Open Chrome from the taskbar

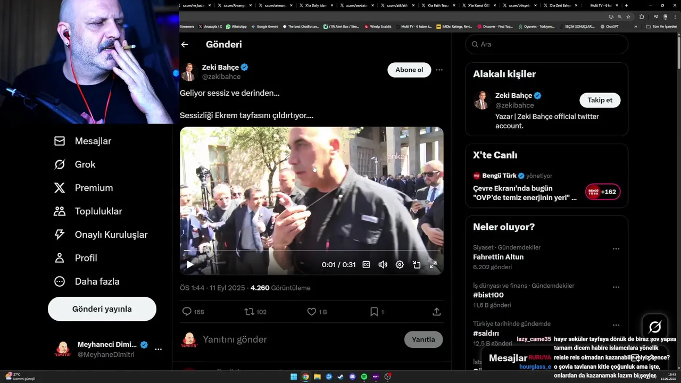click(305, 377)
